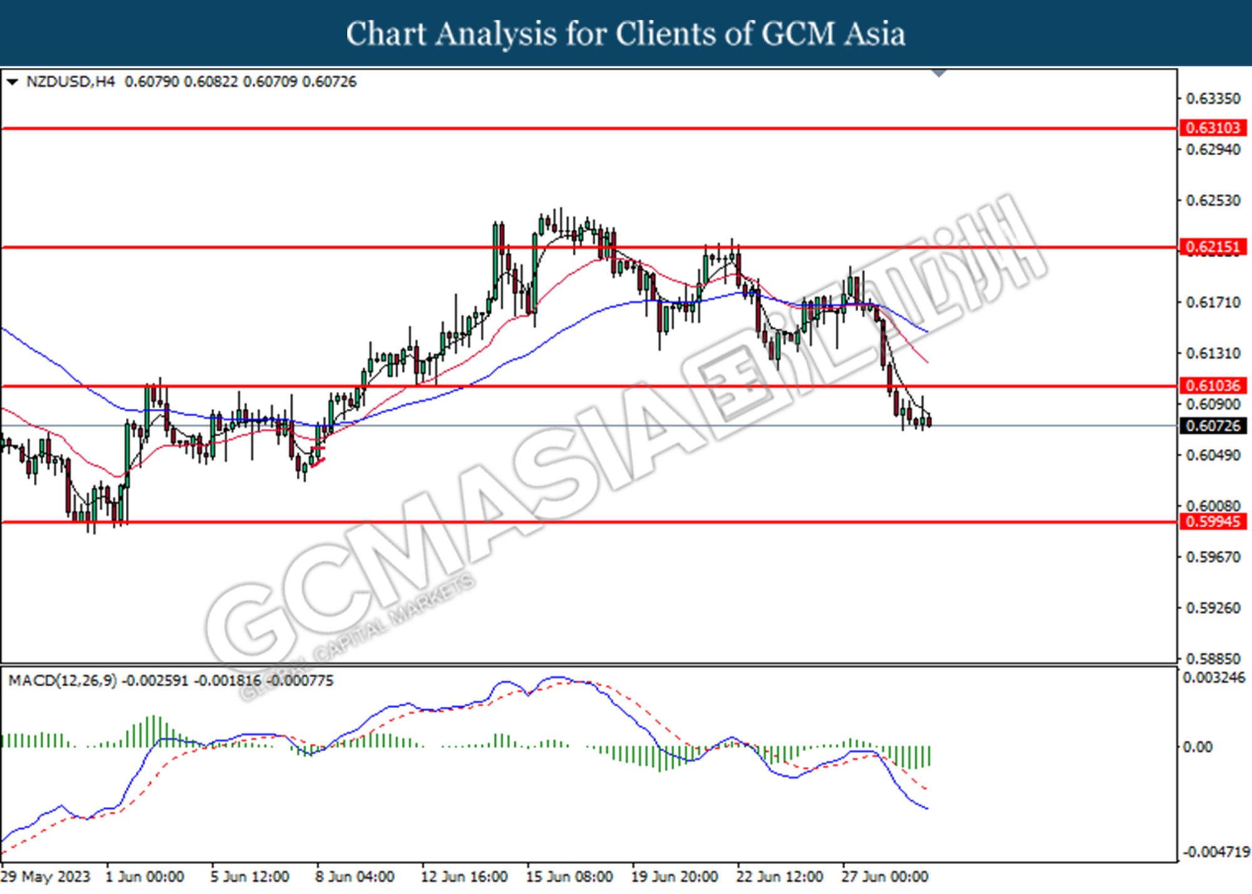Select the 0.61036 red level label
1252x894 pixels.
click(x=1213, y=386)
